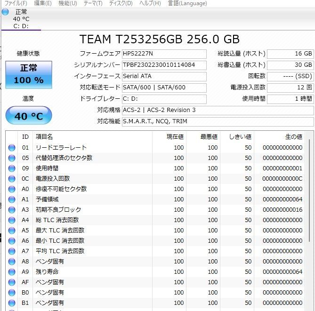Click the status orb for attribute B0
Viewport: 315px width, 311px height.
(12, 293)
